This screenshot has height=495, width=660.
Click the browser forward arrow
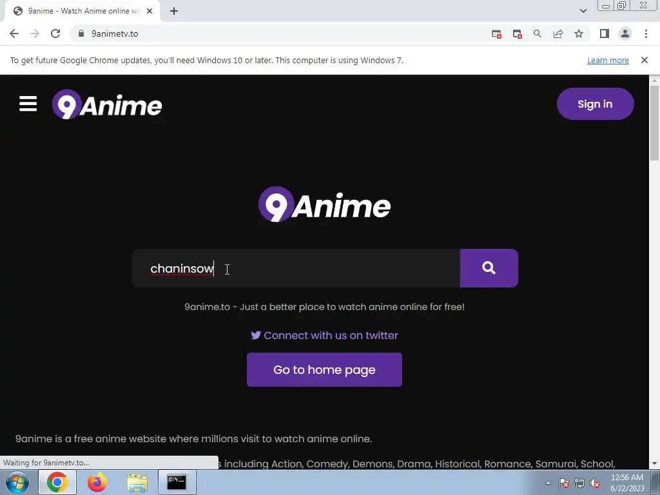click(x=35, y=34)
